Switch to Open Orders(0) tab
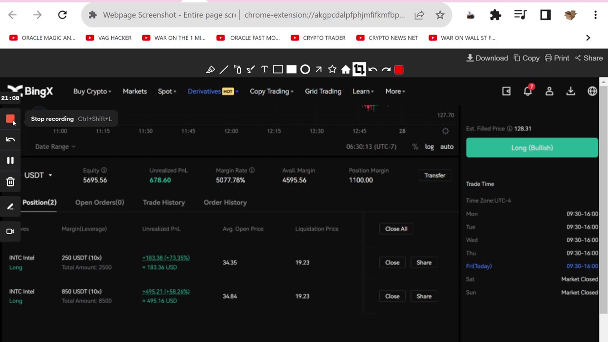This screenshot has width=608, height=342. (x=100, y=202)
